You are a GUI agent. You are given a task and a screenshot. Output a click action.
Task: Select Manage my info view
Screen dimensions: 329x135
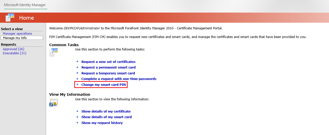point(22,38)
